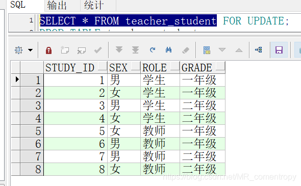Image resolution: width=301 pixels, height=186 pixels.
Task: Switch to the SQL tab
Action: point(18,5)
